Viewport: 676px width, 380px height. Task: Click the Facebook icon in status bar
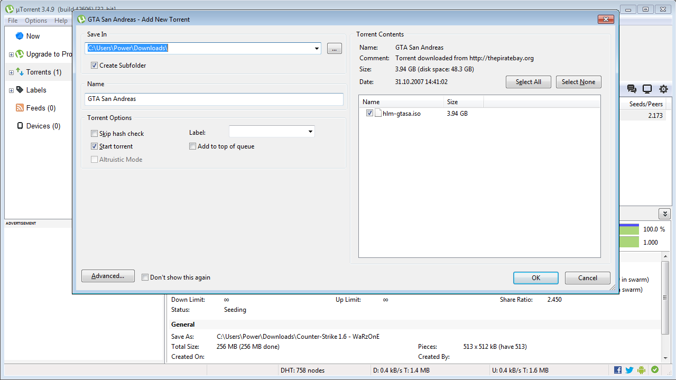(x=617, y=370)
